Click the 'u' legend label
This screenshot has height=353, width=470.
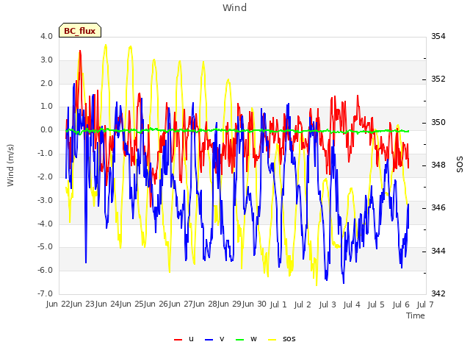tap(191, 339)
